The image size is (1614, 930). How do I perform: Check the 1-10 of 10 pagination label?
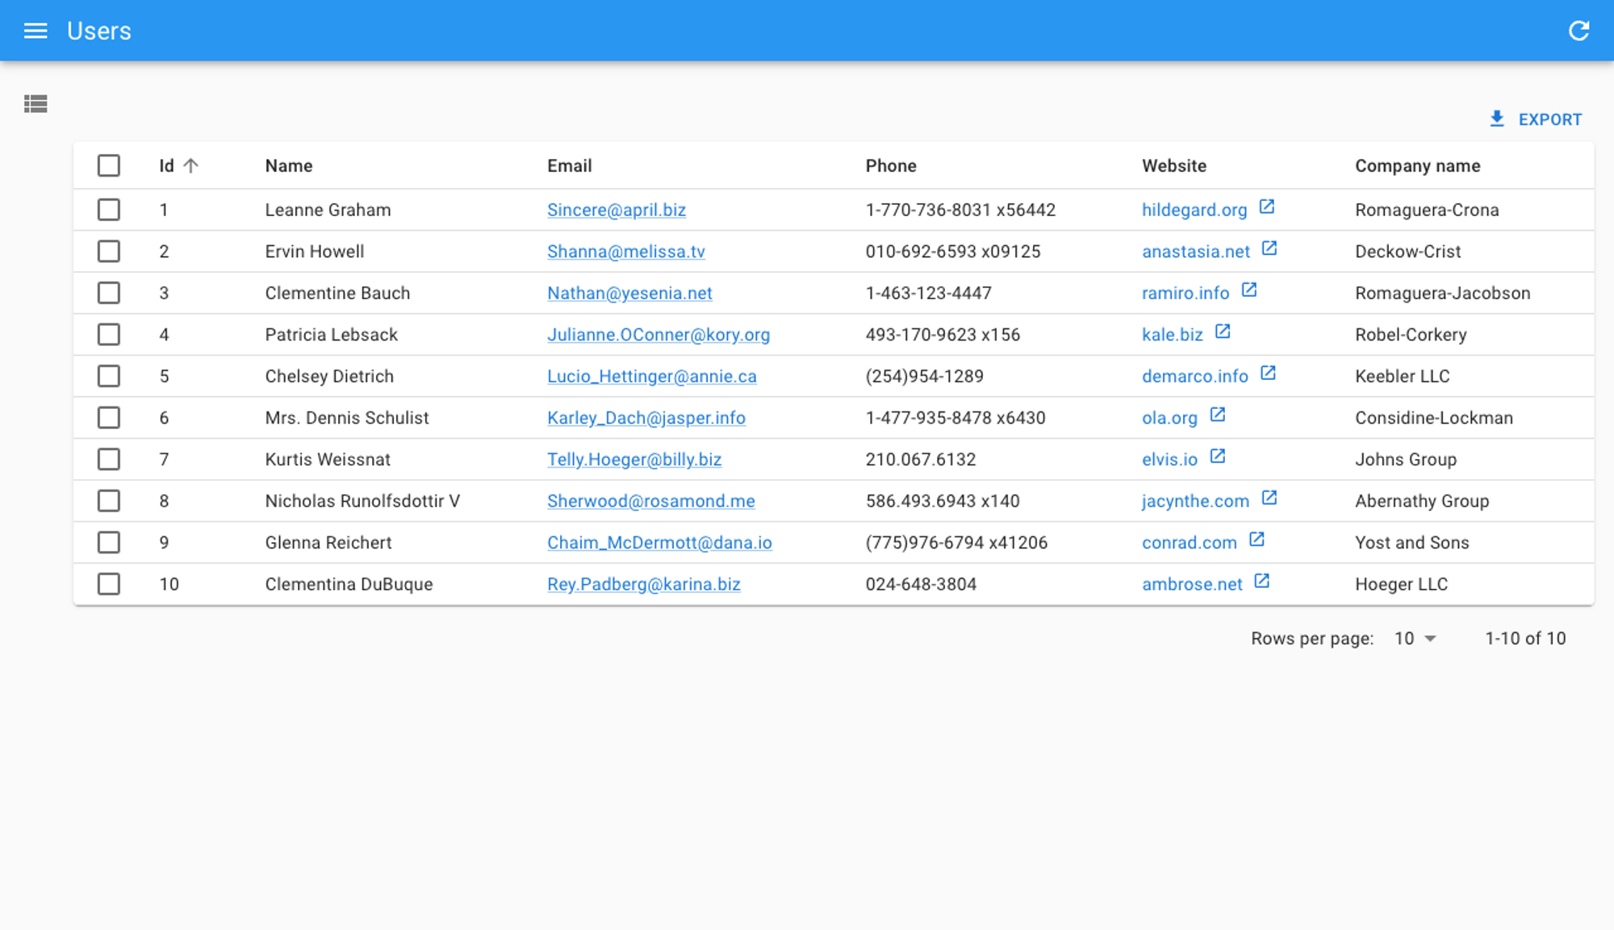click(x=1524, y=638)
